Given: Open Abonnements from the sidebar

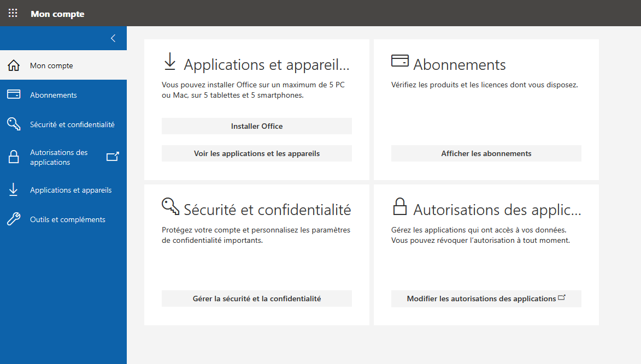Looking at the screenshot, I should pyautogui.click(x=54, y=95).
